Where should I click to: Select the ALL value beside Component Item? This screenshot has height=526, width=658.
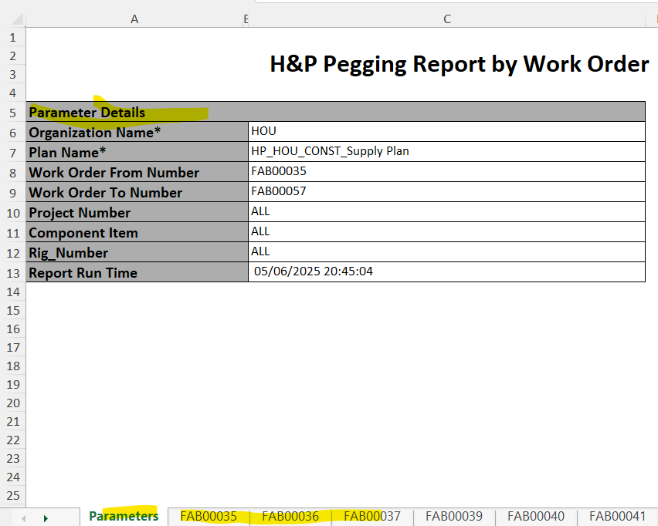446,232
